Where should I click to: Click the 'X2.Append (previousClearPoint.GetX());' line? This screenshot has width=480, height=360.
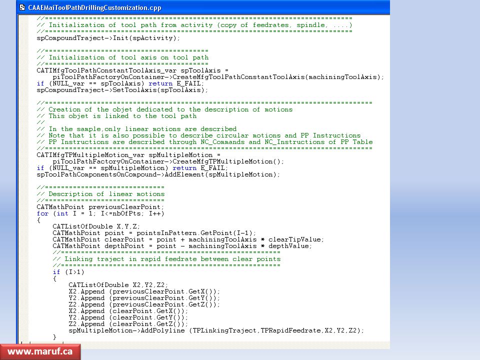click(144, 291)
